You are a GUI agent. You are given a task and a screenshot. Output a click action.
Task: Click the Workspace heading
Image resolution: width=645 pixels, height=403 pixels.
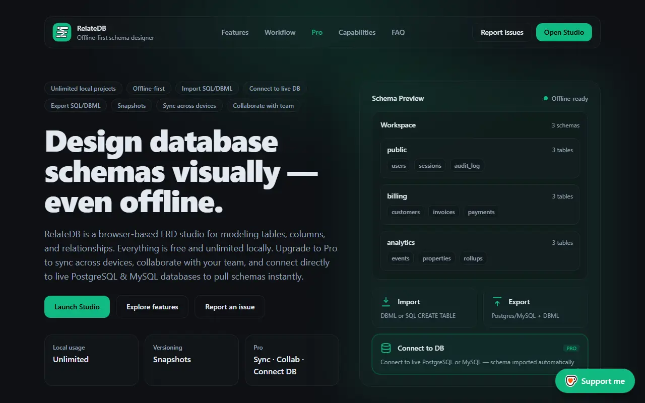(x=398, y=125)
